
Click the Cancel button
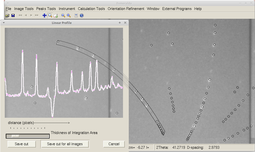click(x=114, y=144)
